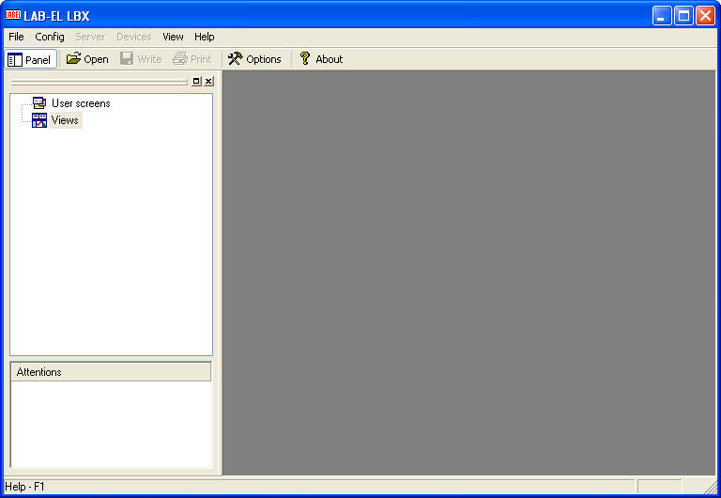Click the Attentions column header
The image size is (721, 498).
111,372
